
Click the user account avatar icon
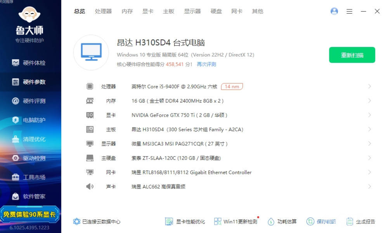[334, 11]
